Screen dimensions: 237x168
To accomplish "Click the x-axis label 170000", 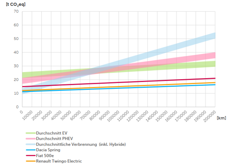I will [x=181, y=116].
